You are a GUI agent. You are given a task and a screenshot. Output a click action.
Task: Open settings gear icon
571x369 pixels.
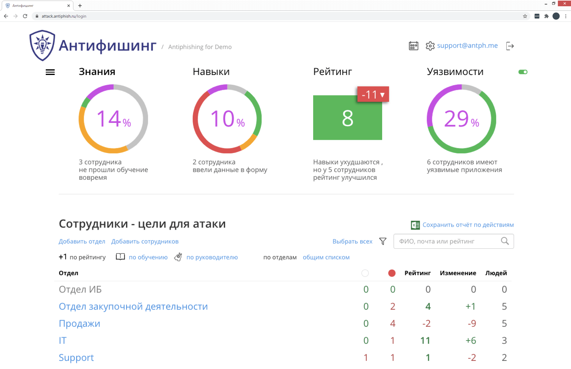click(430, 46)
